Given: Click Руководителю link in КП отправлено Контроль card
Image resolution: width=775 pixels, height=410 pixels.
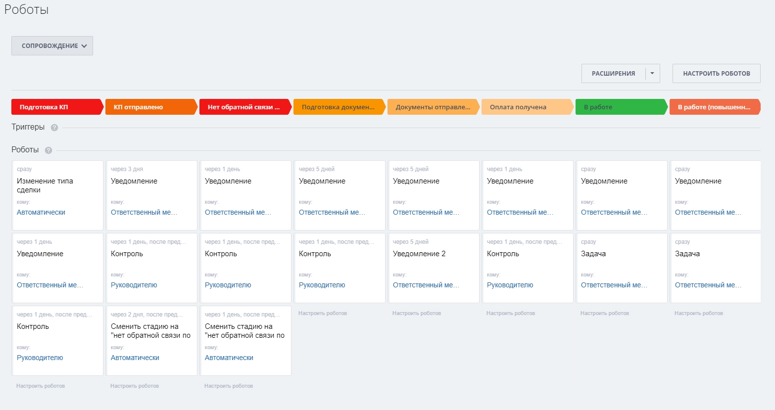Looking at the screenshot, I should pyautogui.click(x=134, y=285).
